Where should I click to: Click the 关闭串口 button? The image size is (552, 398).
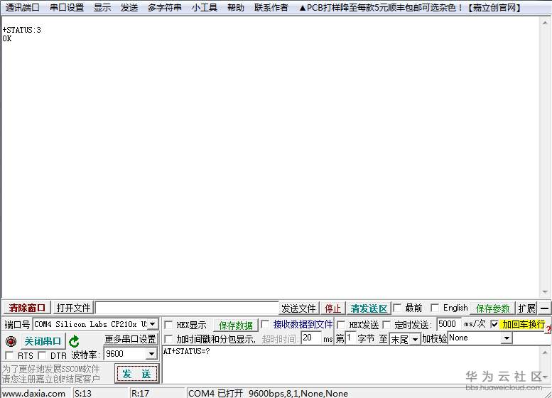pyautogui.click(x=43, y=341)
